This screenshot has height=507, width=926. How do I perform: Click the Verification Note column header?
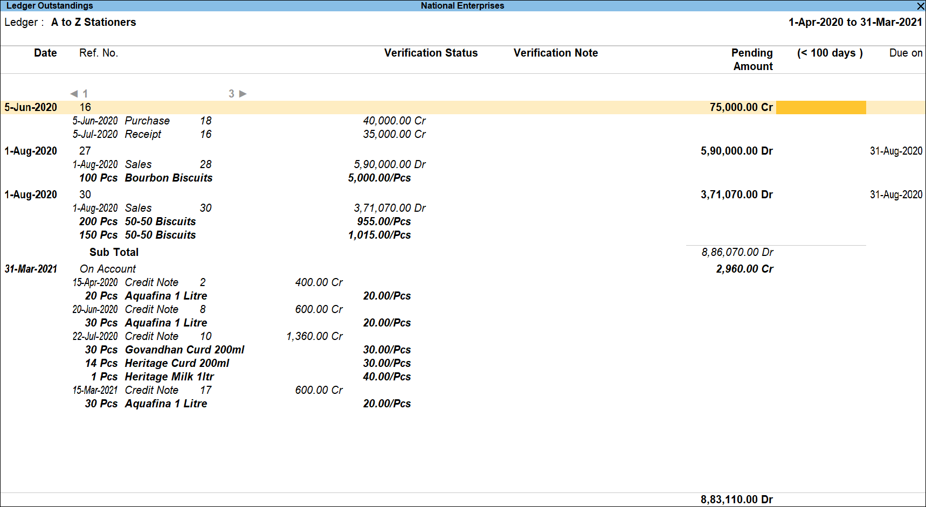point(556,53)
